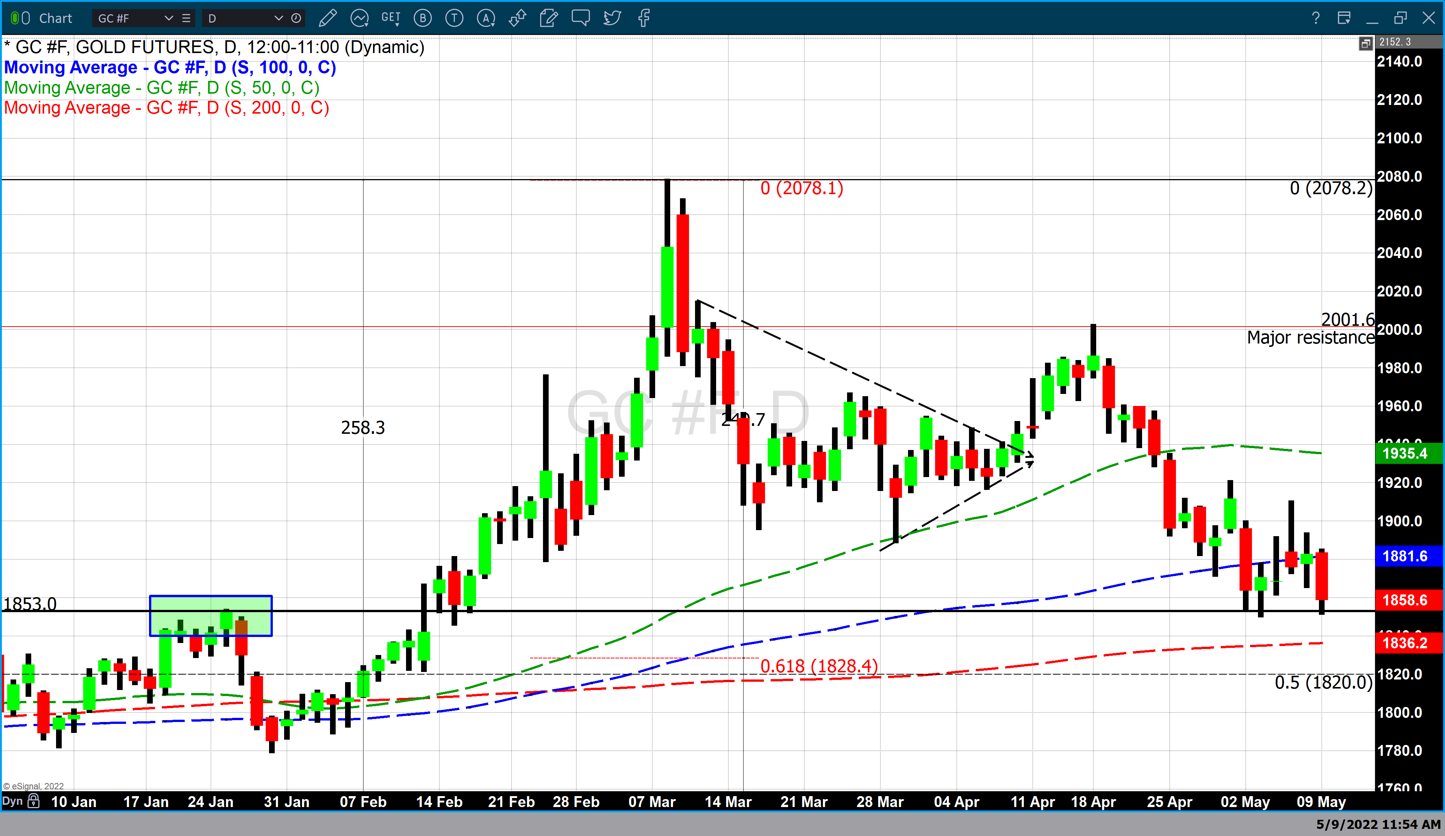
Task: Select the pencil drawing tool
Action: click(327, 18)
